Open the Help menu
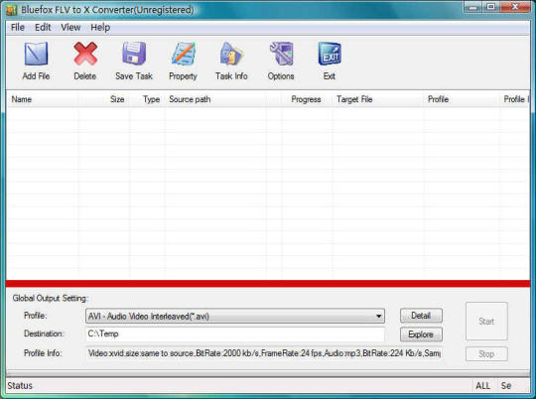This screenshot has width=536, height=399. click(x=100, y=28)
